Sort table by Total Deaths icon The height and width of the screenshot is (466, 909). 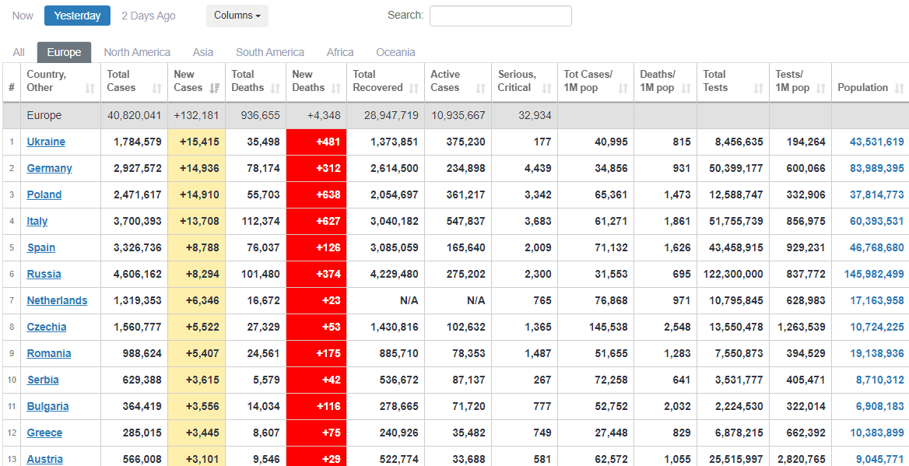[275, 89]
